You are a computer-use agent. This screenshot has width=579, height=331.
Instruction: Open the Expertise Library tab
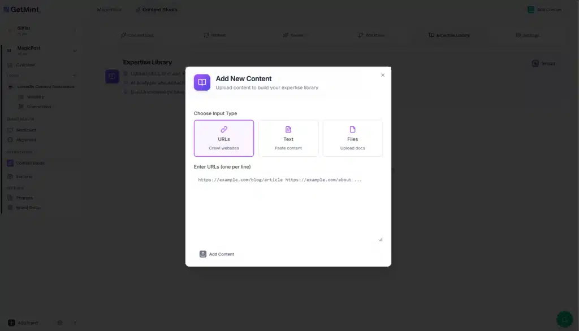click(x=450, y=35)
